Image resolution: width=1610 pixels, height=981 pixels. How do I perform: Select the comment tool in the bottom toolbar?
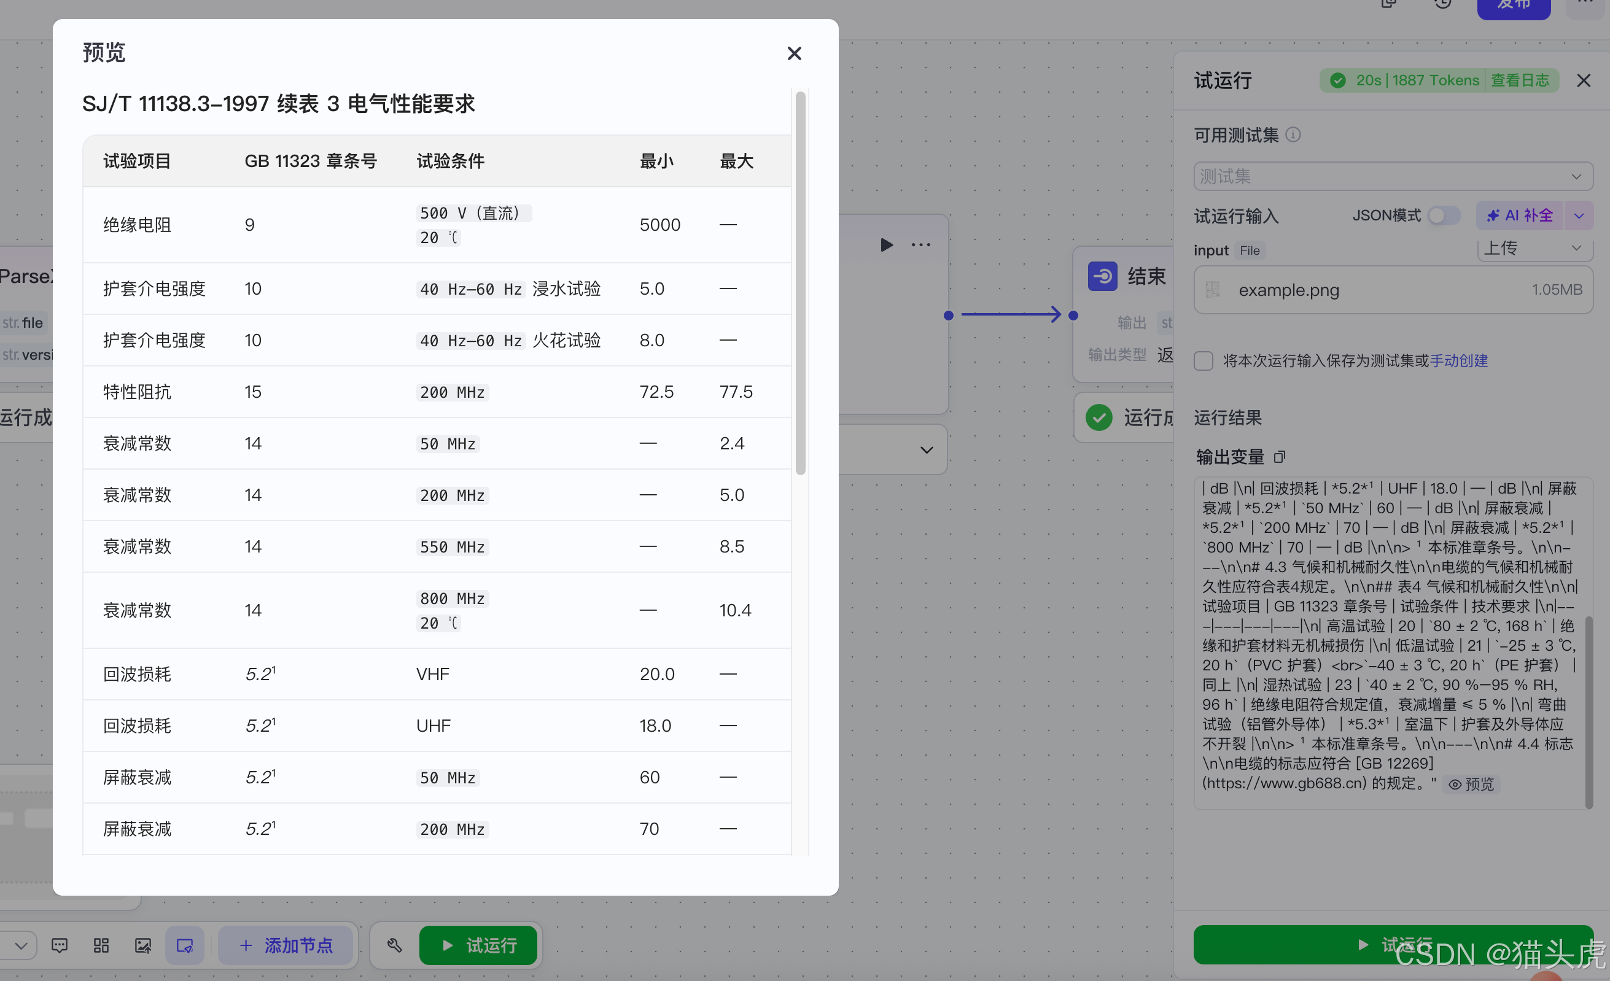point(60,945)
